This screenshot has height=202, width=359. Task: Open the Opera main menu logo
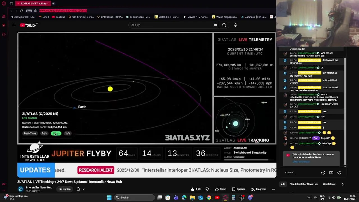(x=4, y=4)
